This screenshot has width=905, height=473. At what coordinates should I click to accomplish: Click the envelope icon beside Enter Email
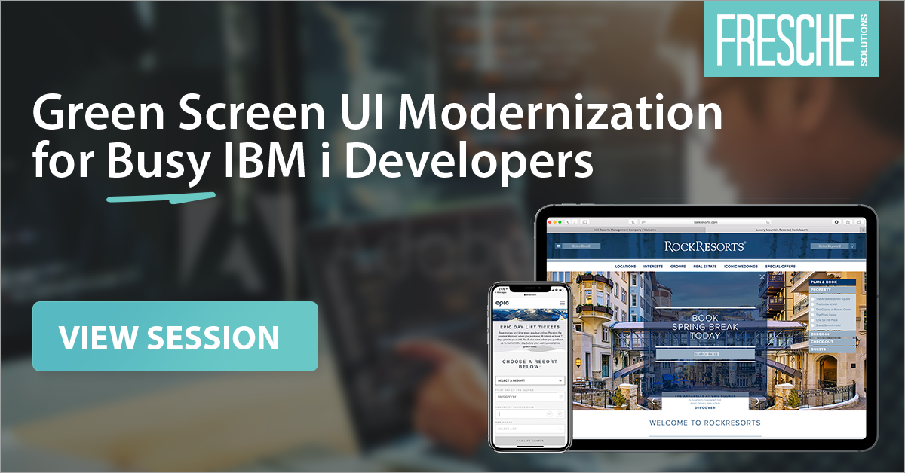(558, 245)
